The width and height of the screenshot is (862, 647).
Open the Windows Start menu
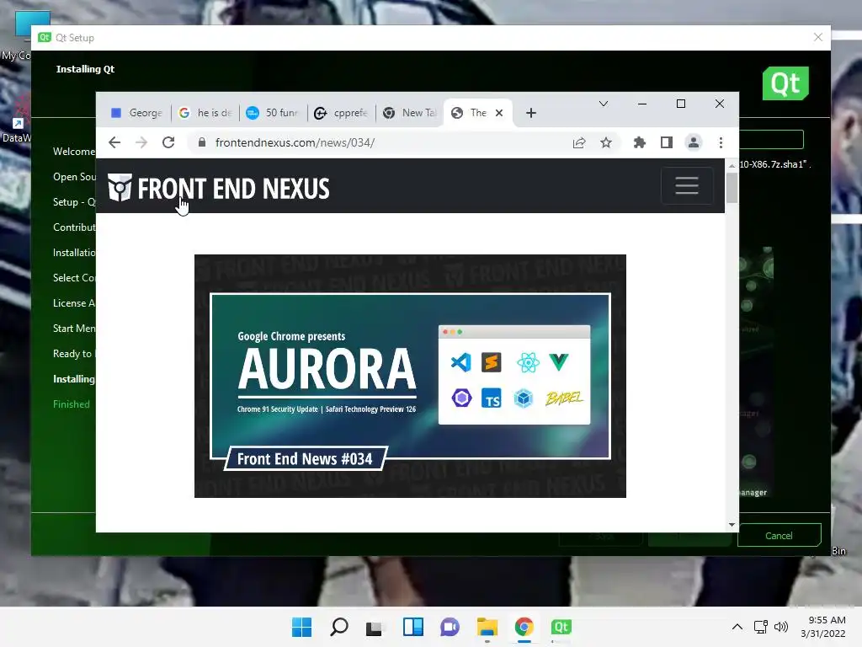tap(301, 627)
